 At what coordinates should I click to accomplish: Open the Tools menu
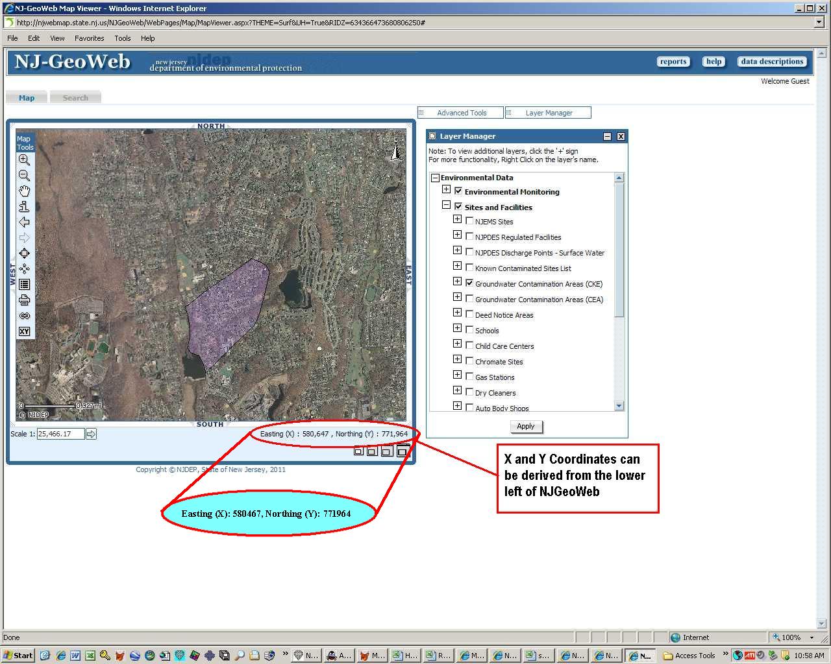point(123,38)
